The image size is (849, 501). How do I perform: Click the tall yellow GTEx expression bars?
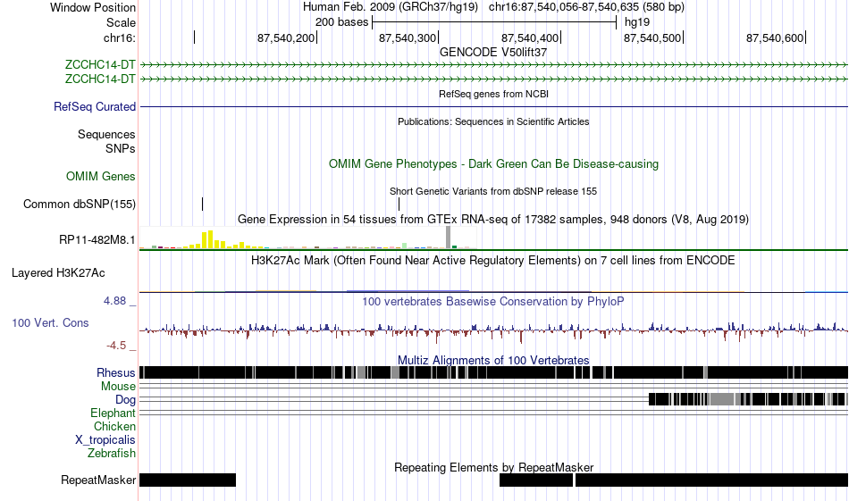click(x=207, y=239)
